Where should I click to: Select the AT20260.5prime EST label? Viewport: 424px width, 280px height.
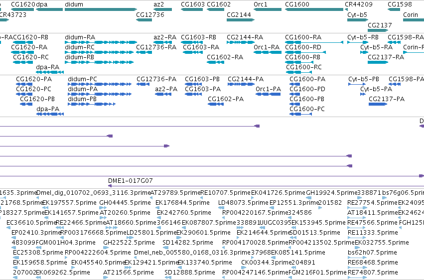click(125, 213)
